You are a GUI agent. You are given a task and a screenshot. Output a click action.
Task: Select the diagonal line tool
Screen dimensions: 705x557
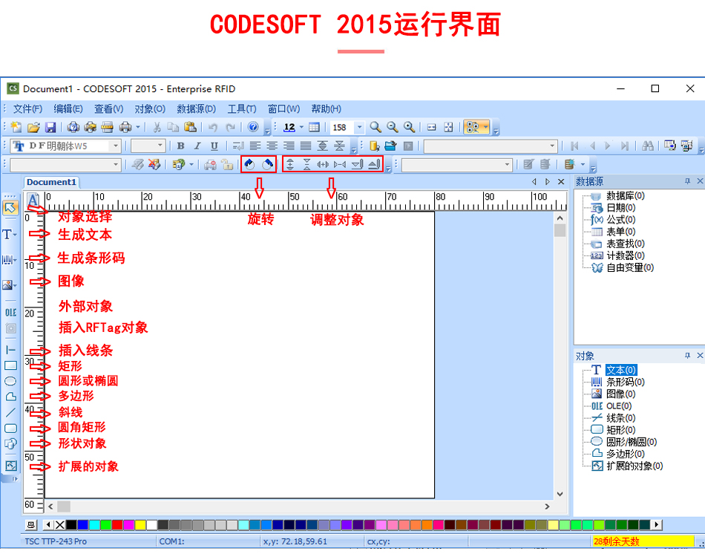point(11,413)
